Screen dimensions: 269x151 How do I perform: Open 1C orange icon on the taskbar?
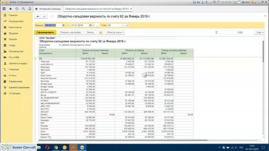[82, 147]
